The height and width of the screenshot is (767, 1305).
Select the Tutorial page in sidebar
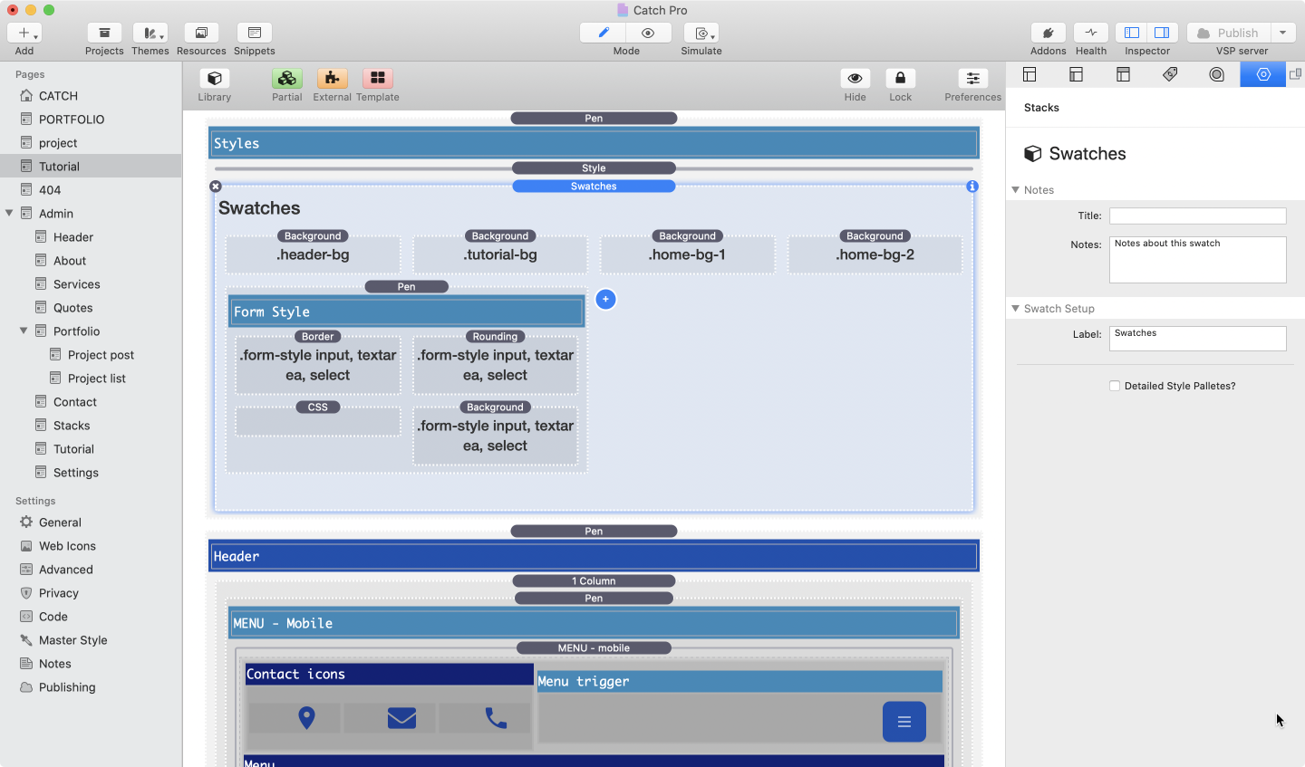(59, 167)
